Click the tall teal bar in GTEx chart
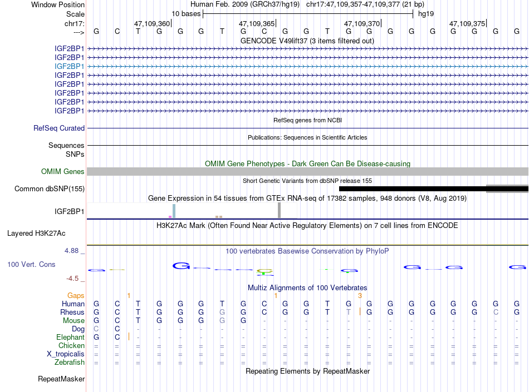This screenshot has width=529, height=392. coord(174,211)
